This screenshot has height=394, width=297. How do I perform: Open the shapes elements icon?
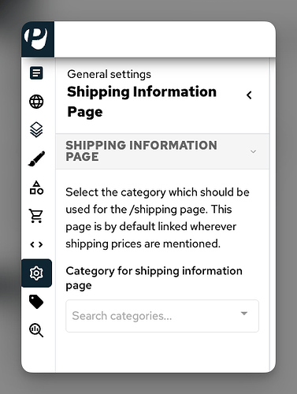click(x=36, y=188)
